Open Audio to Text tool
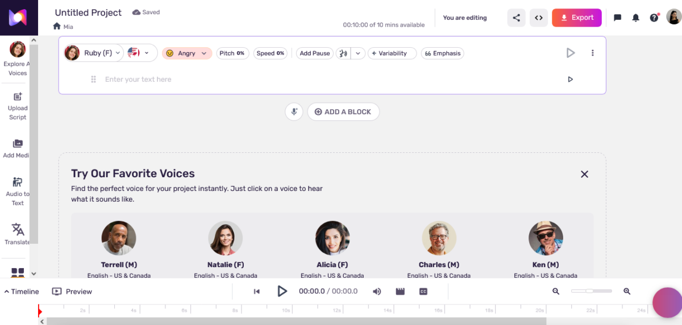682x325 pixels. point(18,191)
